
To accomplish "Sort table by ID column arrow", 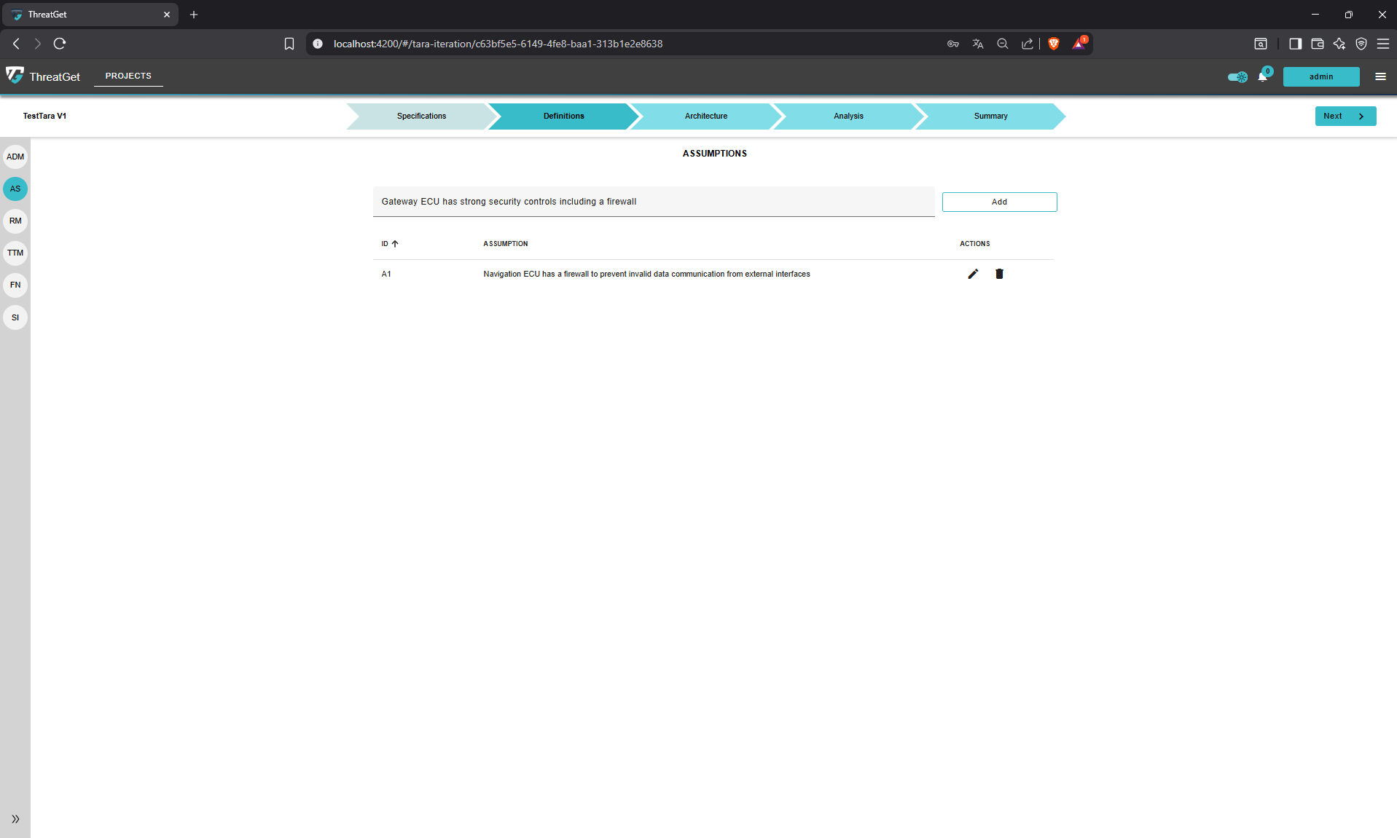I will pos(395,244).
